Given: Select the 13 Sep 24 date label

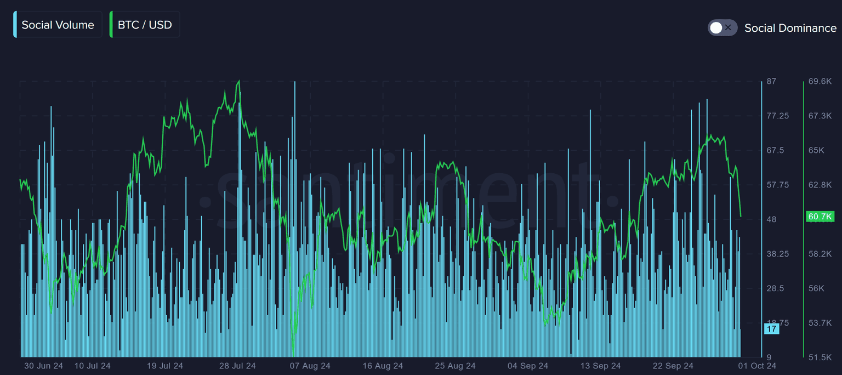Looking at the screenshot, I should (x=601, y=366).
